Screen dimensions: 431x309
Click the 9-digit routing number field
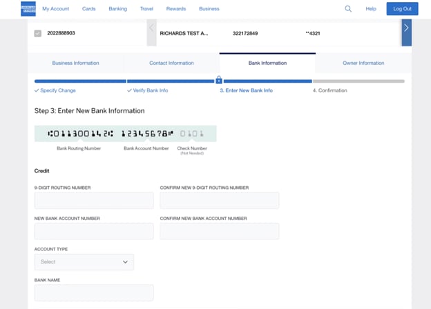[x=94, y=201]
